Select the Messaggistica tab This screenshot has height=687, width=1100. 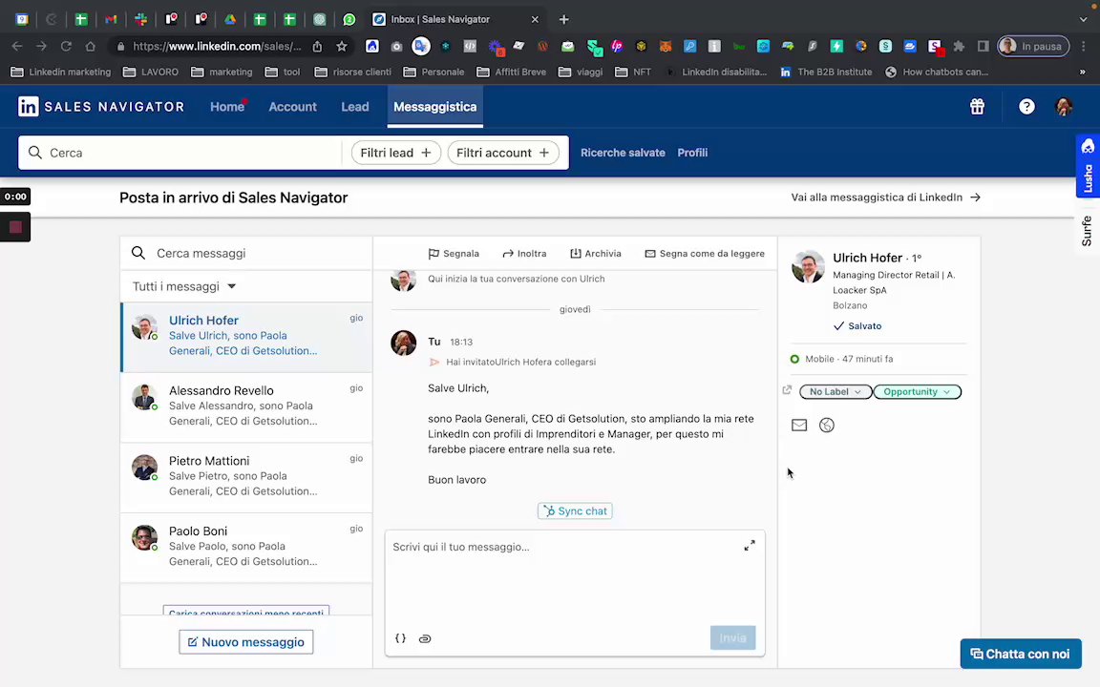[x=435, y=107]
